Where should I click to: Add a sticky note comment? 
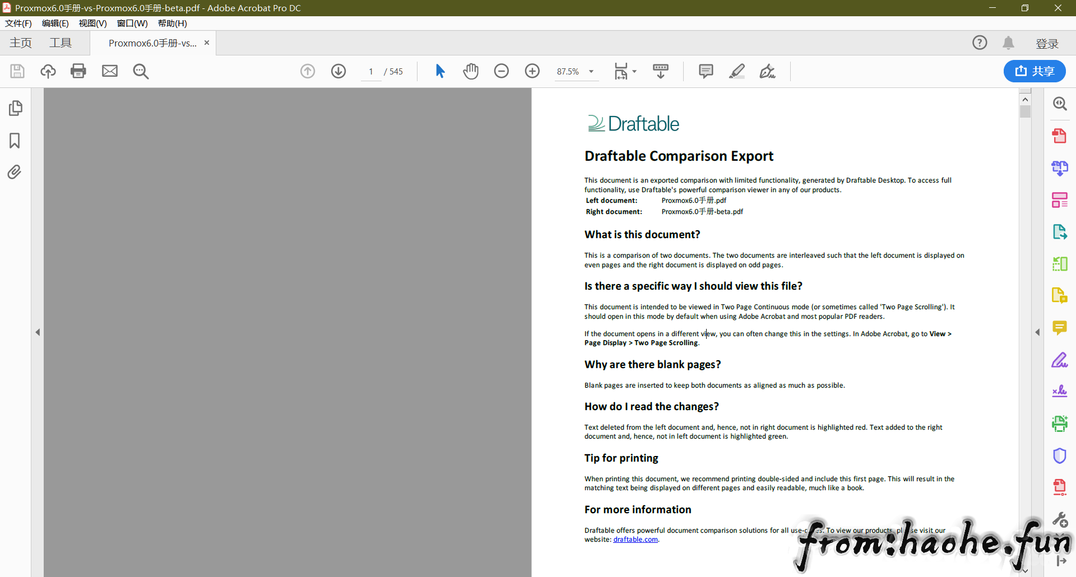point(706,71)
